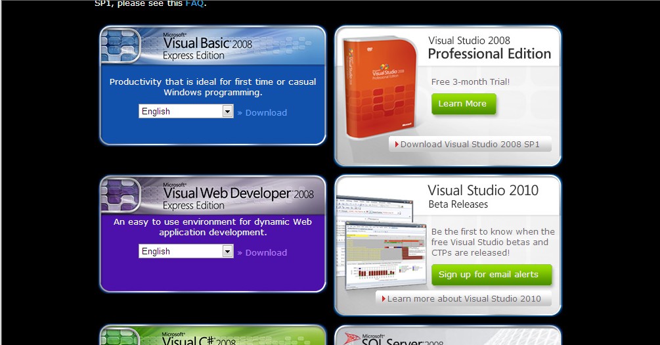The height and width of the screenshot is (345, 660).
Task: Click the Visual Web Developer 2008 banner
Action: tap(213, 195)
